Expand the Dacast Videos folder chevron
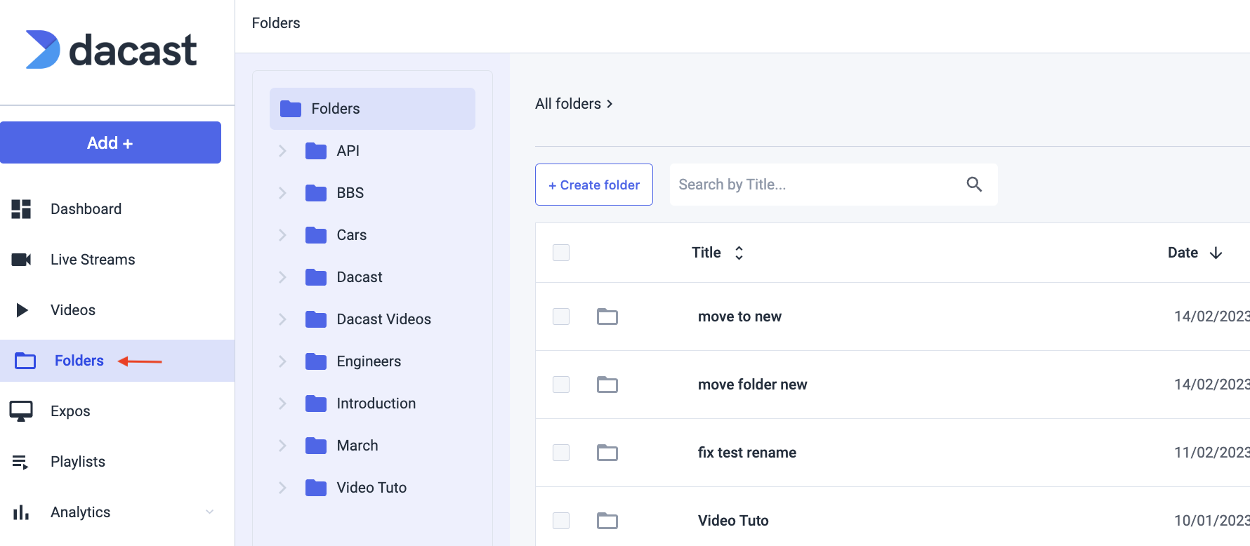This screenshot has height=546, width=1250. pyautogui.click(x=282, y=319)
